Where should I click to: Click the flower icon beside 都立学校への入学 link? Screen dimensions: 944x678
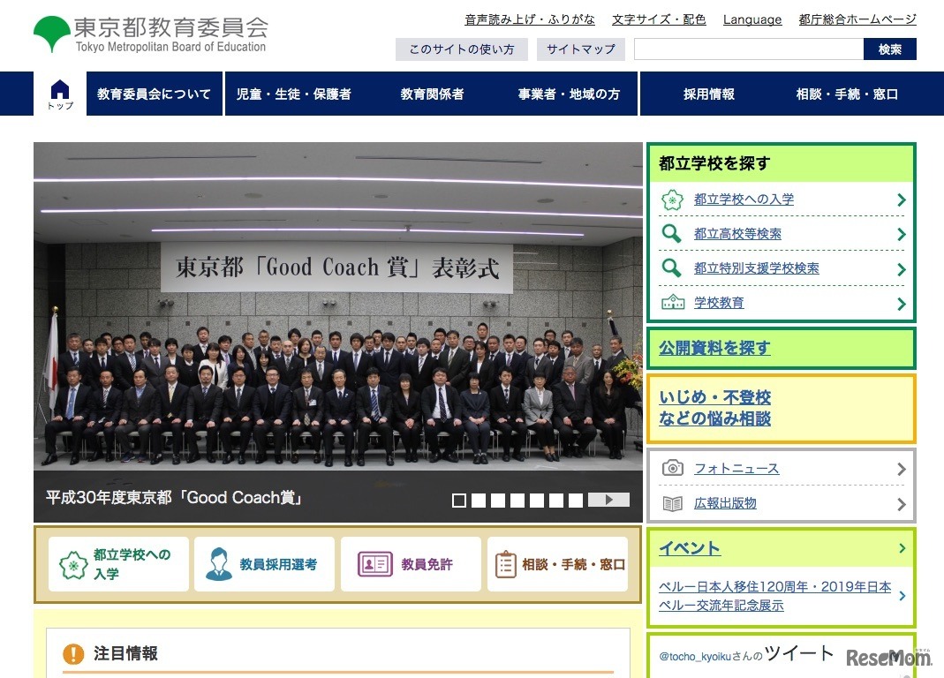click(672, 200)
